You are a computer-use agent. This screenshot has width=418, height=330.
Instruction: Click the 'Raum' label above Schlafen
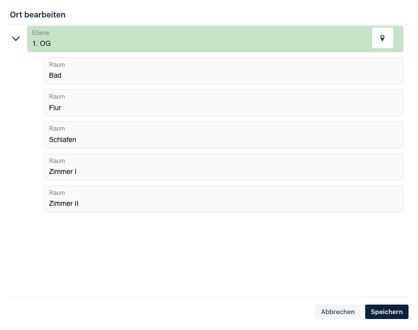click(57, 129)
